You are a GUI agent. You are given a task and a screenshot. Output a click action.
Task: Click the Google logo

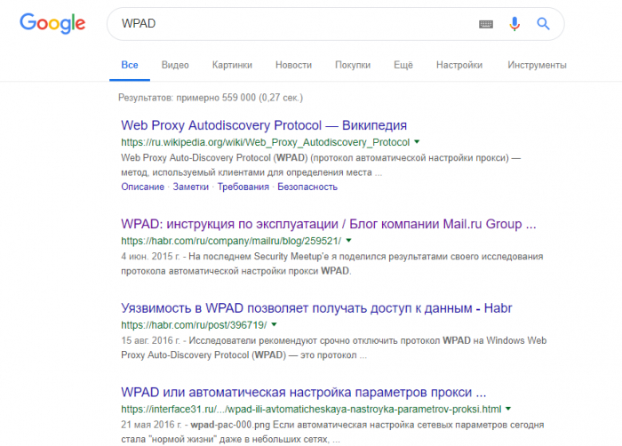pos(52,23)
